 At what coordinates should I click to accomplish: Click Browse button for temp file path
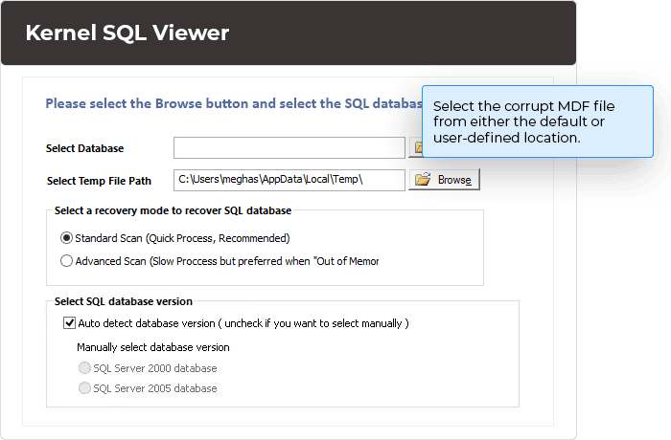[444, 180]
